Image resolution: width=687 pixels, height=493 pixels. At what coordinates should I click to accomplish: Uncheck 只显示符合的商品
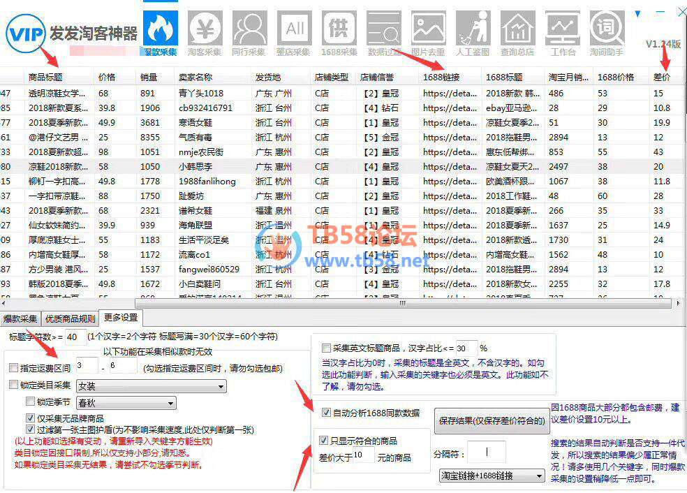tap(323, 440)
